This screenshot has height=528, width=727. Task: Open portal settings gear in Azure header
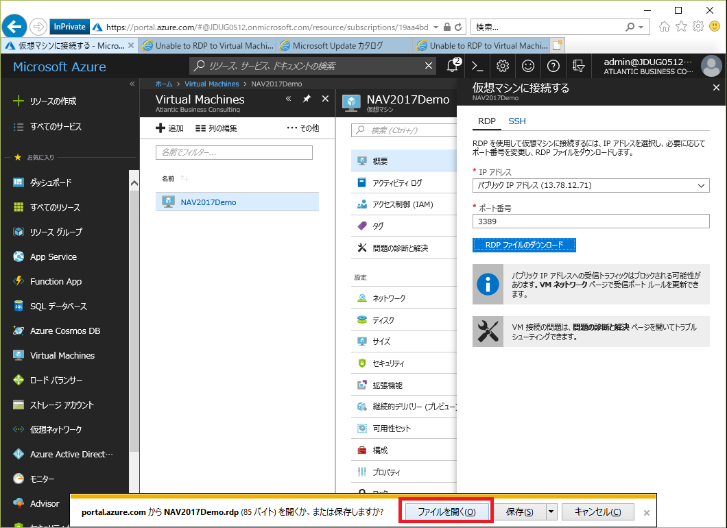(x=503, y=67)
